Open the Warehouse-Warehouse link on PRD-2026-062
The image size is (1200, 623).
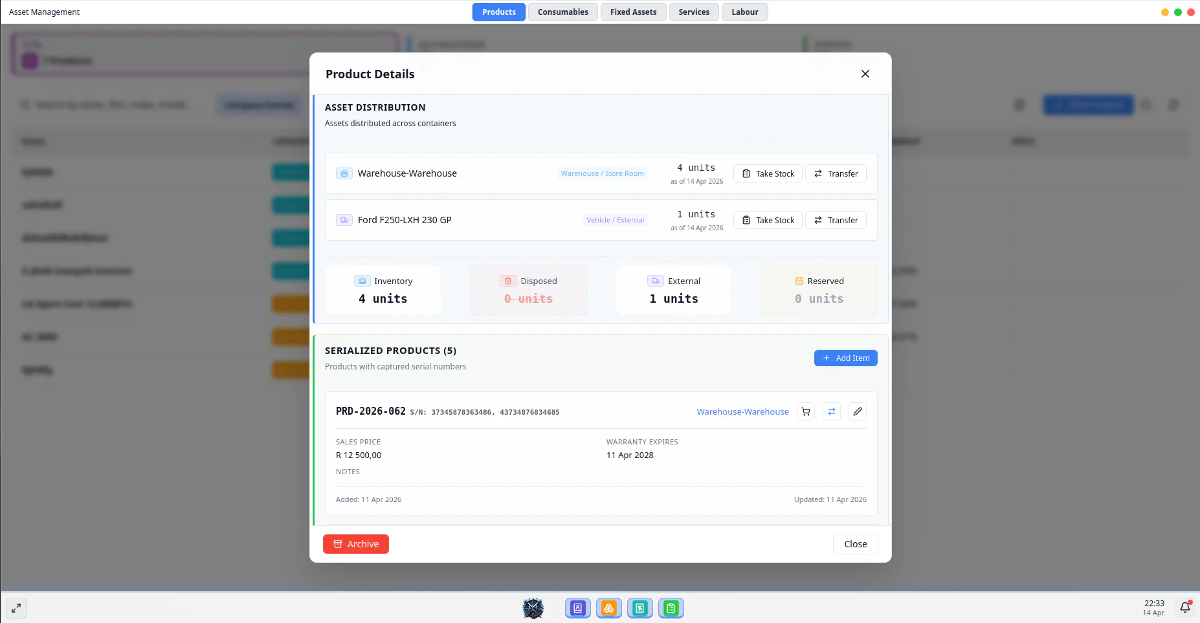742,411
